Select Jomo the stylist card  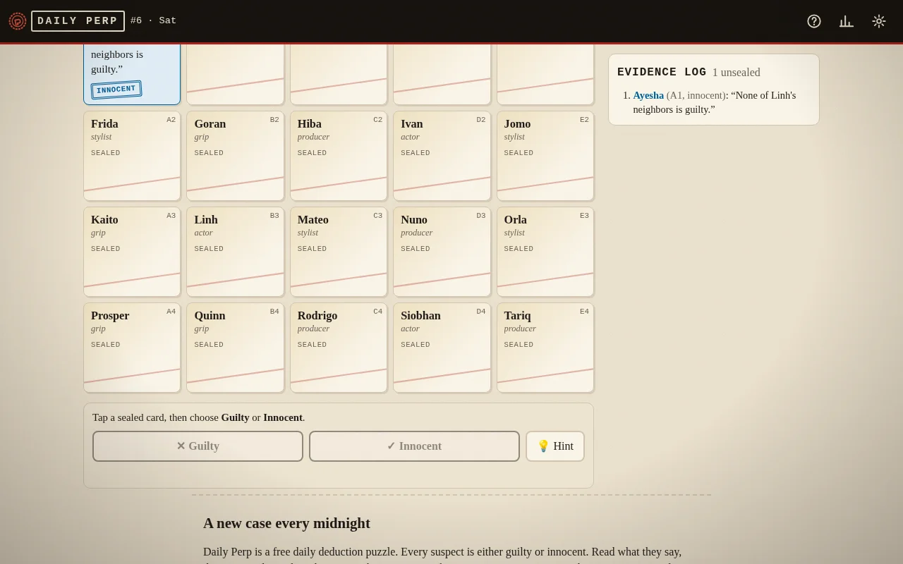(545, 156)
